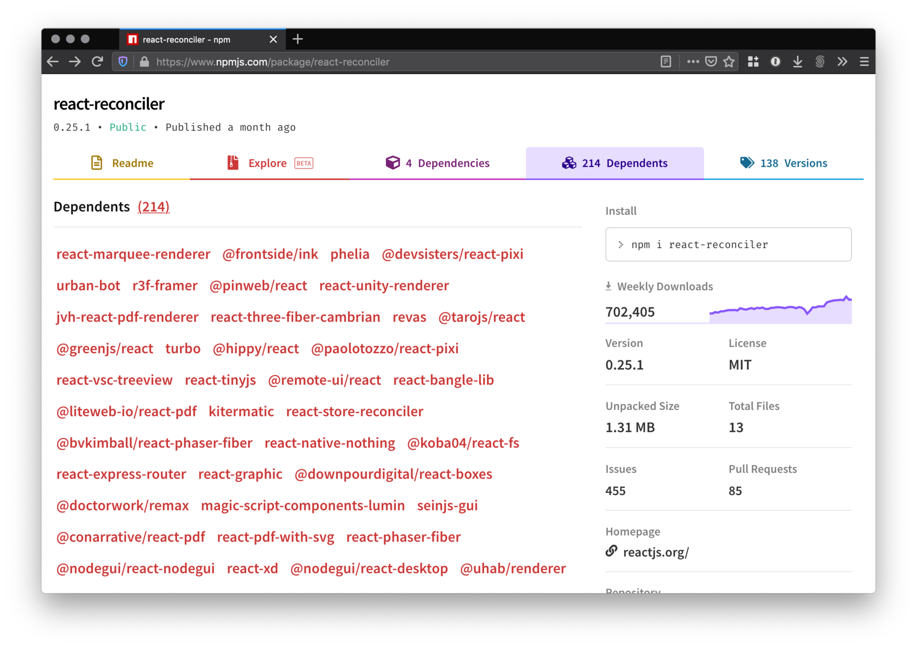The image size is (917, 648).
Task: Open the 4 Dependencies tab
Action: point(437,163)
